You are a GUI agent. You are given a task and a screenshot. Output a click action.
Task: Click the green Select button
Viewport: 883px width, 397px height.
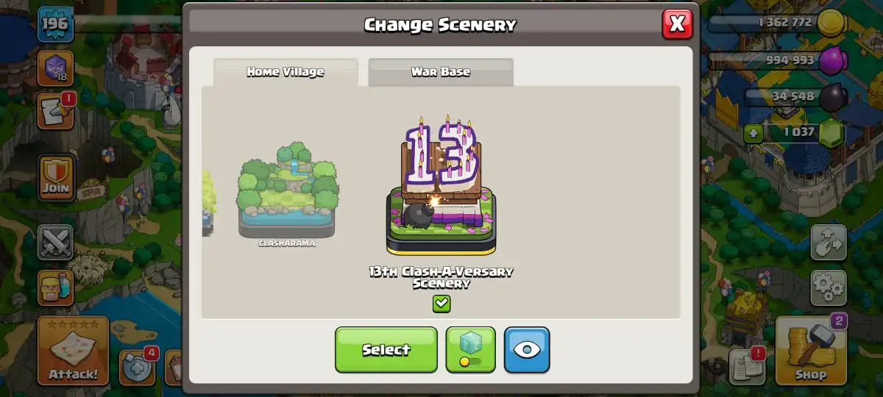pos(386,349)
